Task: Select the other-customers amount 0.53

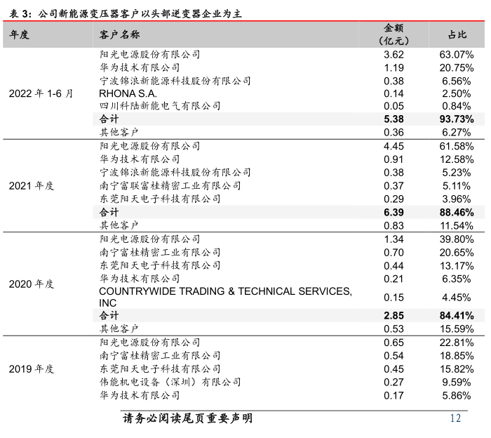Action: tap(394, 329)
